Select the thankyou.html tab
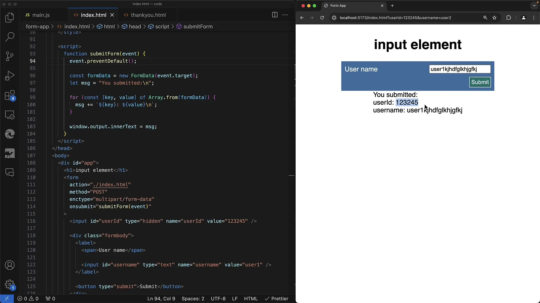540x303 pixels. tap(148, 15)
